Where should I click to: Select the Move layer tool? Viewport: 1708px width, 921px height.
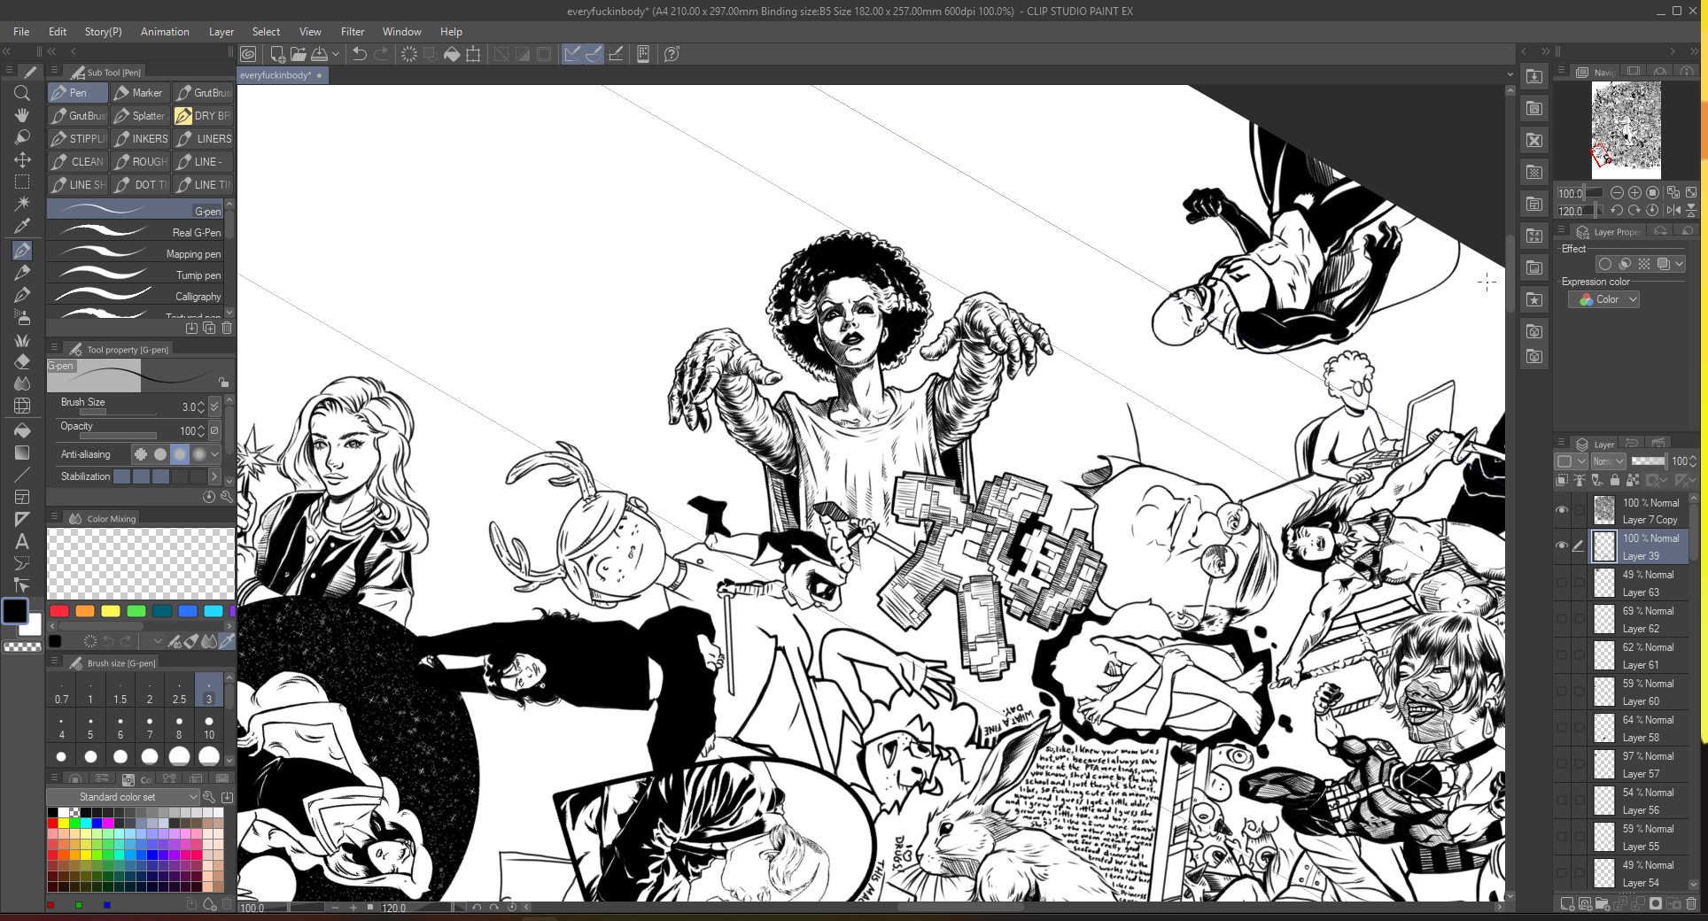pos(22,160)
